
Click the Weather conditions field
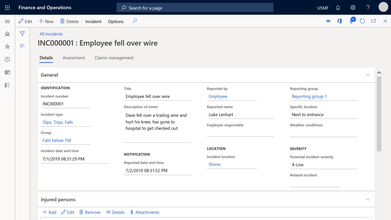point(323,133)
